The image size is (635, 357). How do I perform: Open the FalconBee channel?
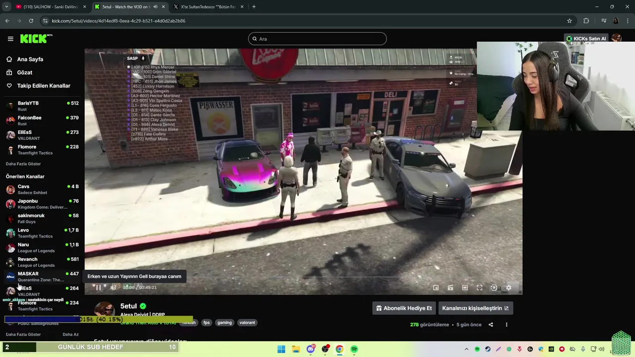point(42,120)
